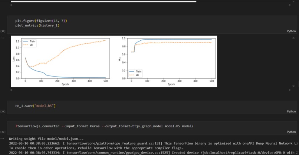This screenshot has width=299, height=155.
Task: Click the "To enable them in other operations" output line
Action: (x=96, y=148)
